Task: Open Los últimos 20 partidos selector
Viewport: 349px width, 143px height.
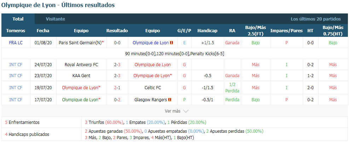Action: pyautogui.click(x=316, y=19)
